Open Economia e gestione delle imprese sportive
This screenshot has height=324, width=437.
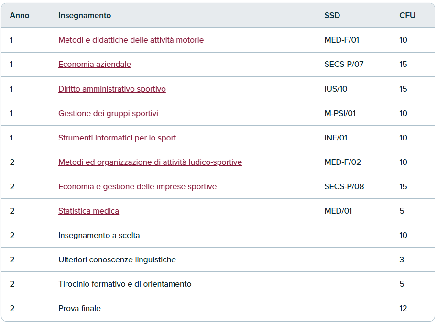(137, 187)
